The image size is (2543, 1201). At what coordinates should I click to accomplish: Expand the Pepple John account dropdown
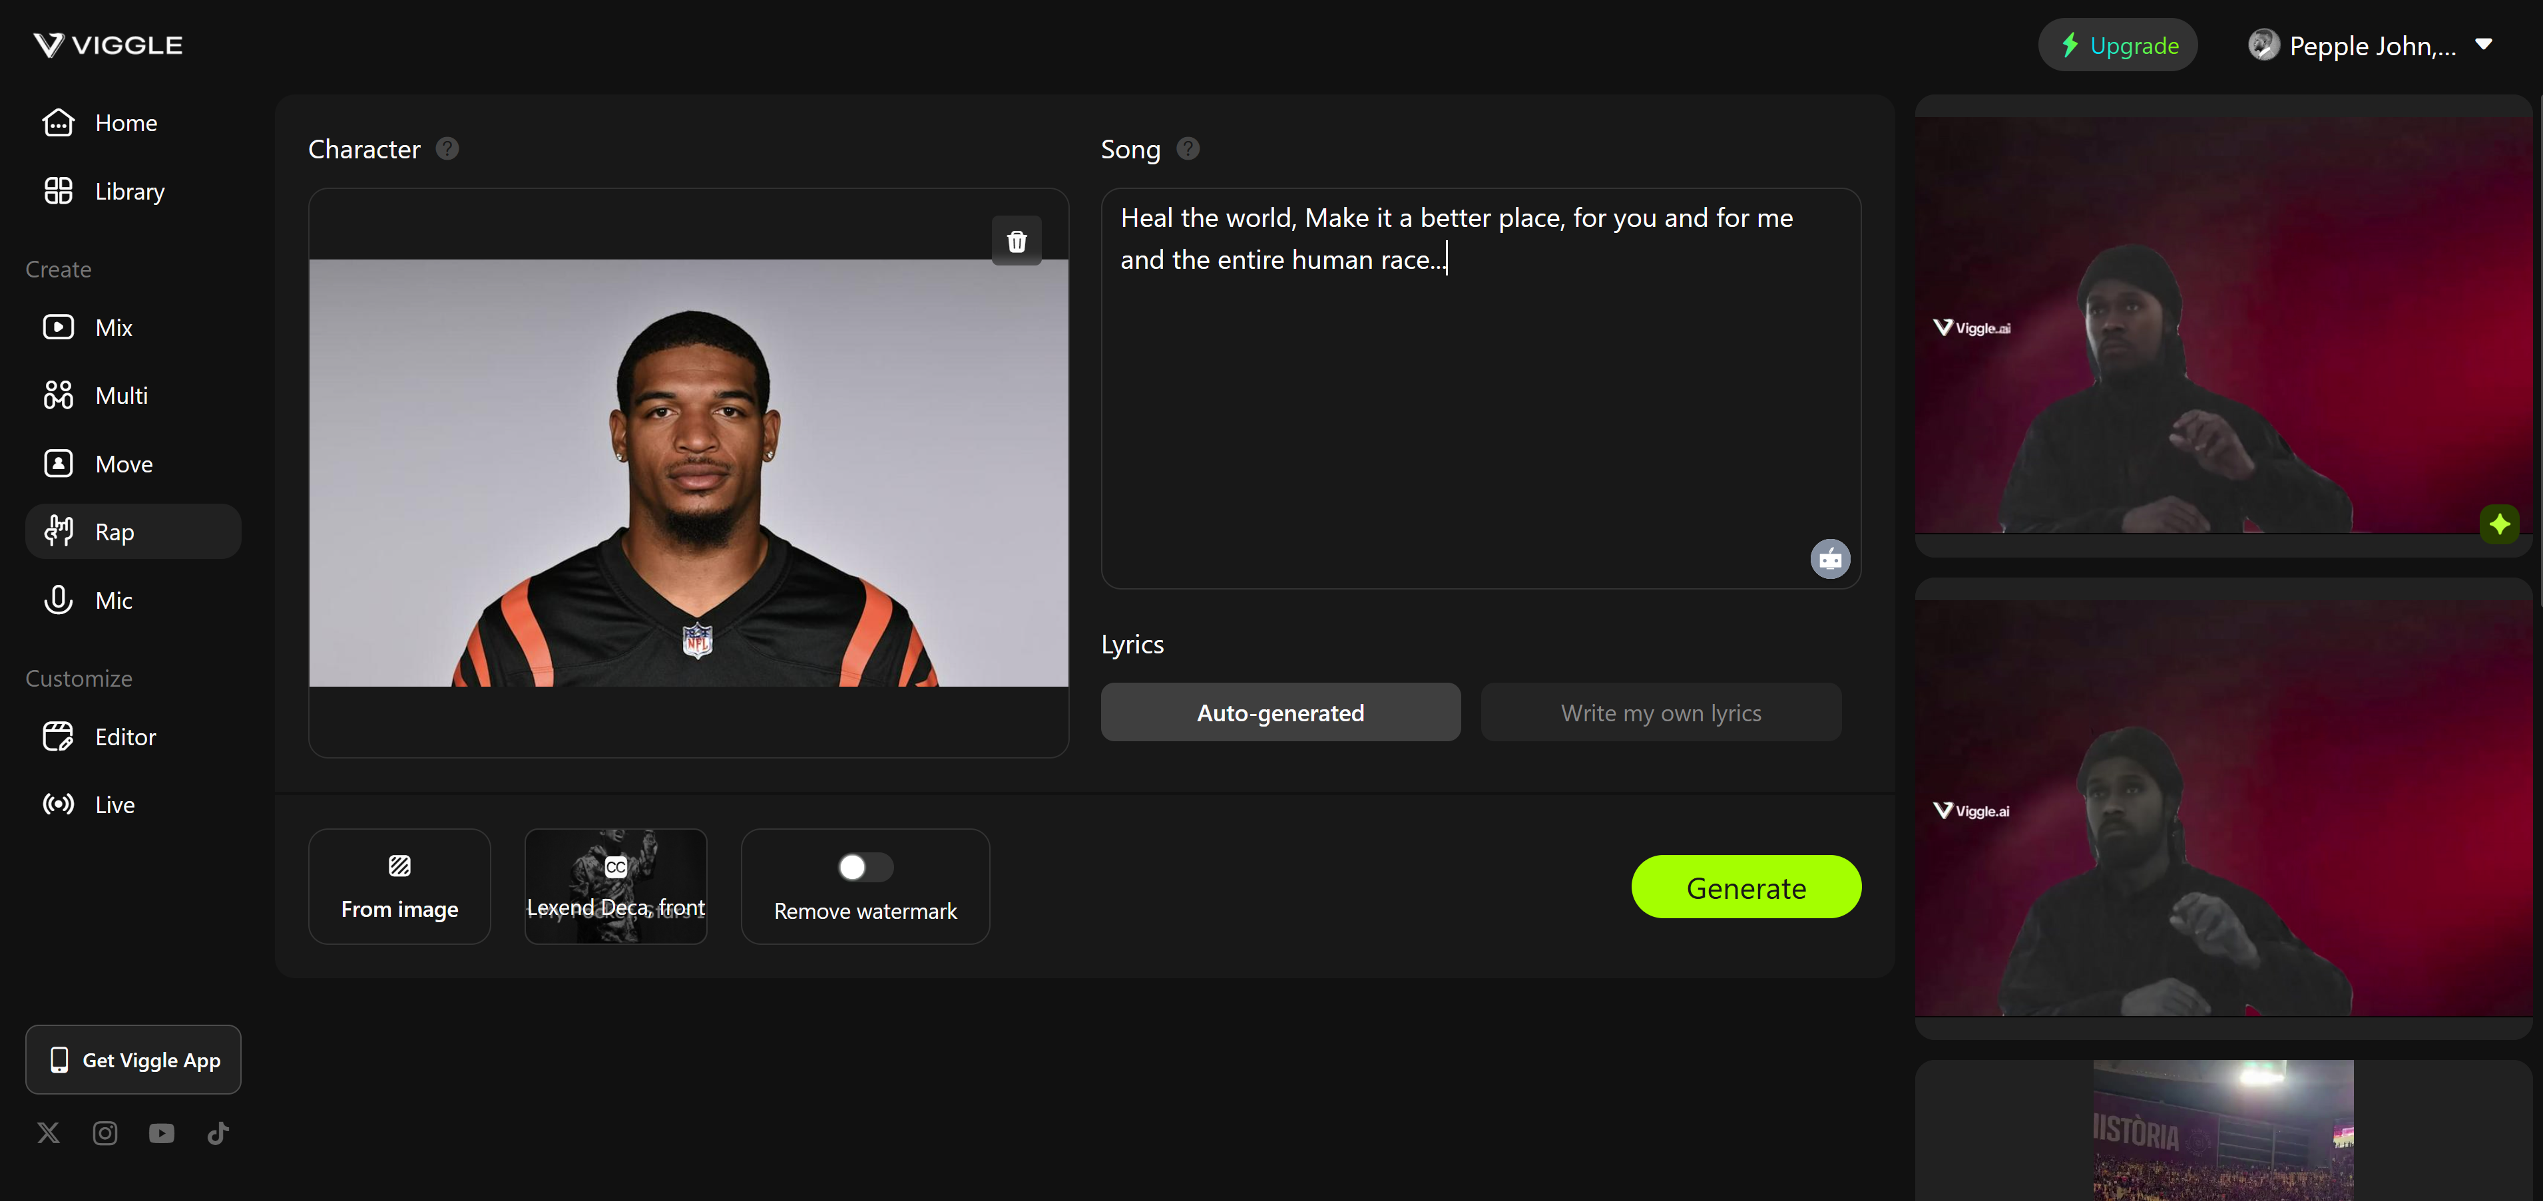point(2484,45)
